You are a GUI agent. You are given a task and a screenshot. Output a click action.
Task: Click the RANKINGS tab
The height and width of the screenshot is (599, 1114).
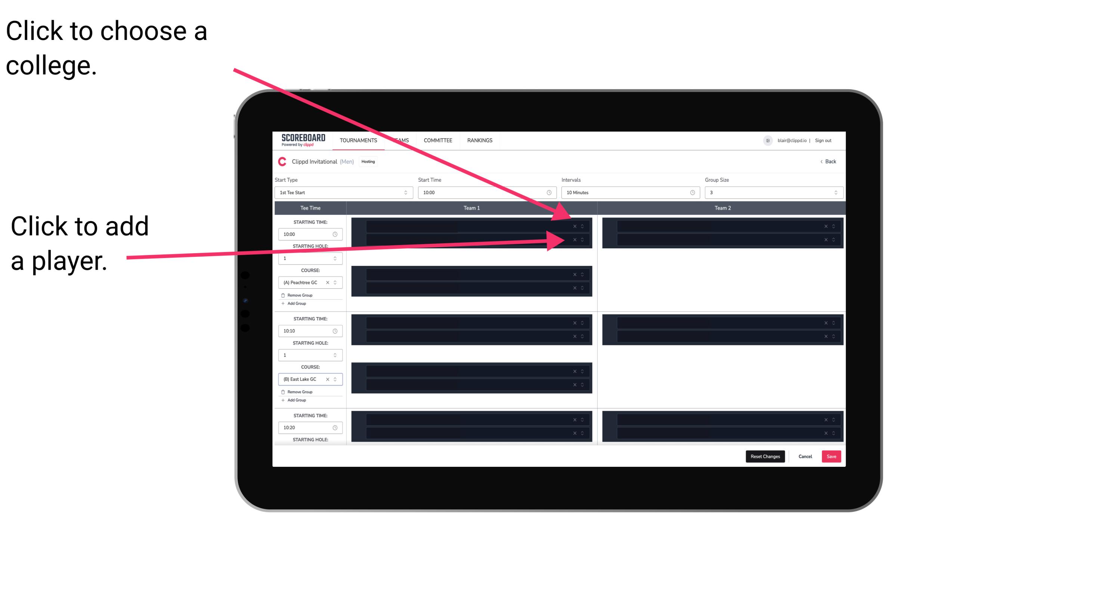(x=480, y=141)
